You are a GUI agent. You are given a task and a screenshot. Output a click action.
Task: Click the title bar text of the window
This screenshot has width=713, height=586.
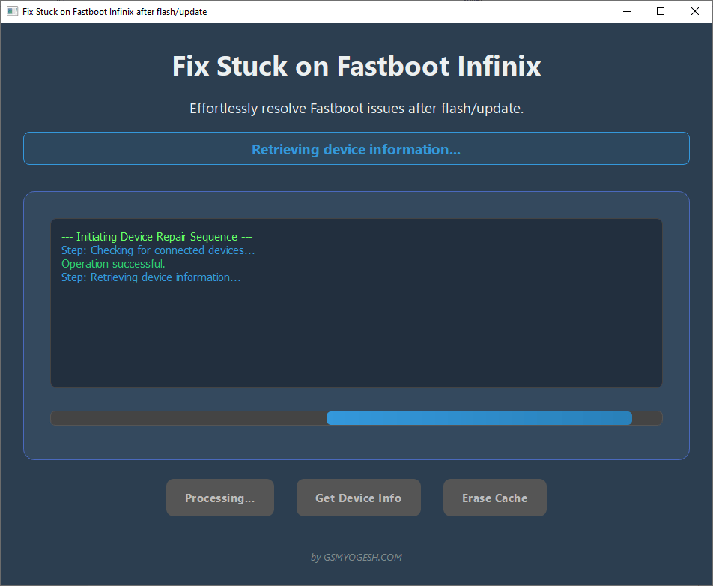112,11
